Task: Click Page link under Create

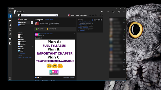Action: pyautogui.click(x=23, y=57)
